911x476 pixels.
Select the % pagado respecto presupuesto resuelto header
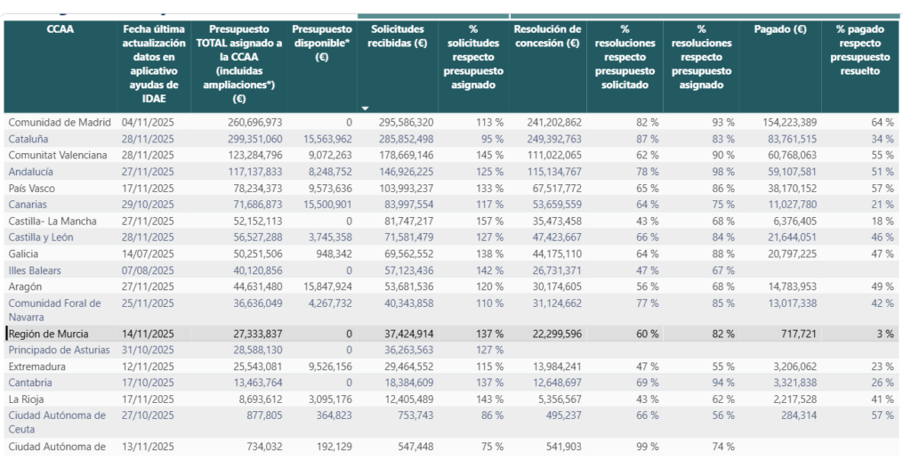(x=860, y=50)
